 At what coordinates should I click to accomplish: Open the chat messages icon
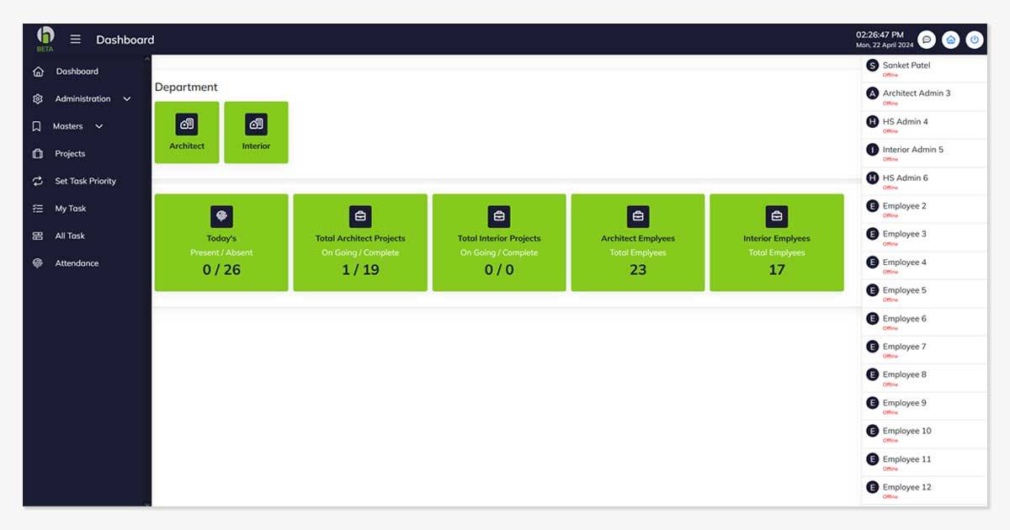927,40
